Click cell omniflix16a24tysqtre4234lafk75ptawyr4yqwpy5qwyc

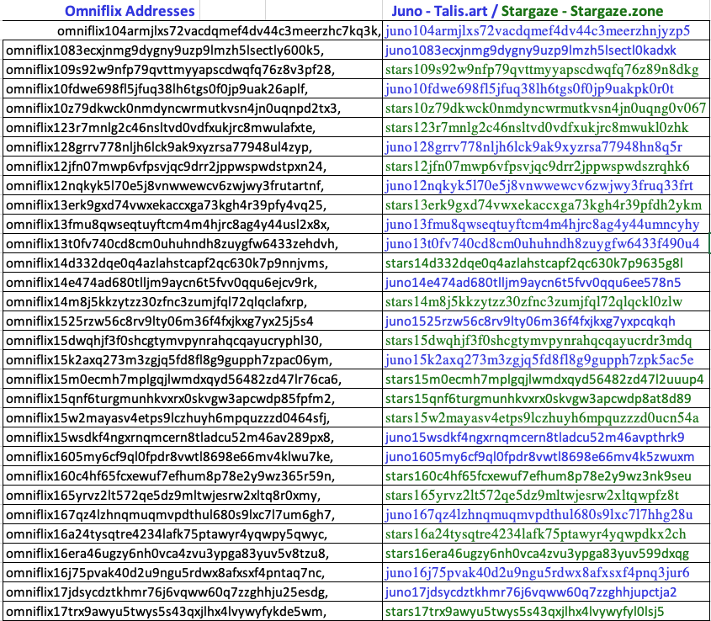pos(193,535)
